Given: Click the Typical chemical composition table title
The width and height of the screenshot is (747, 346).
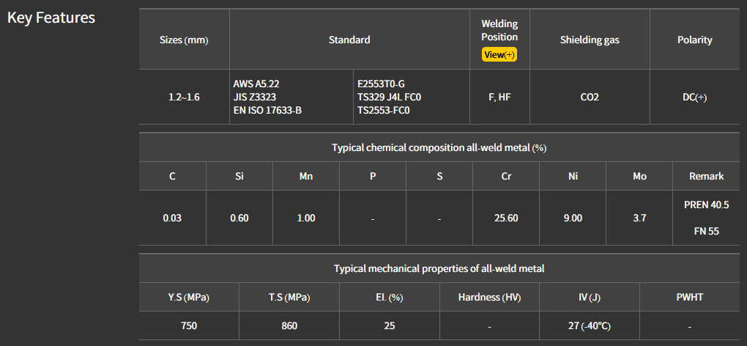Looking at the screenshot, I should point(439,147).
